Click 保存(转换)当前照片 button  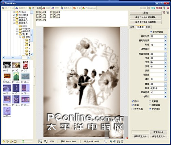[145, 22]
